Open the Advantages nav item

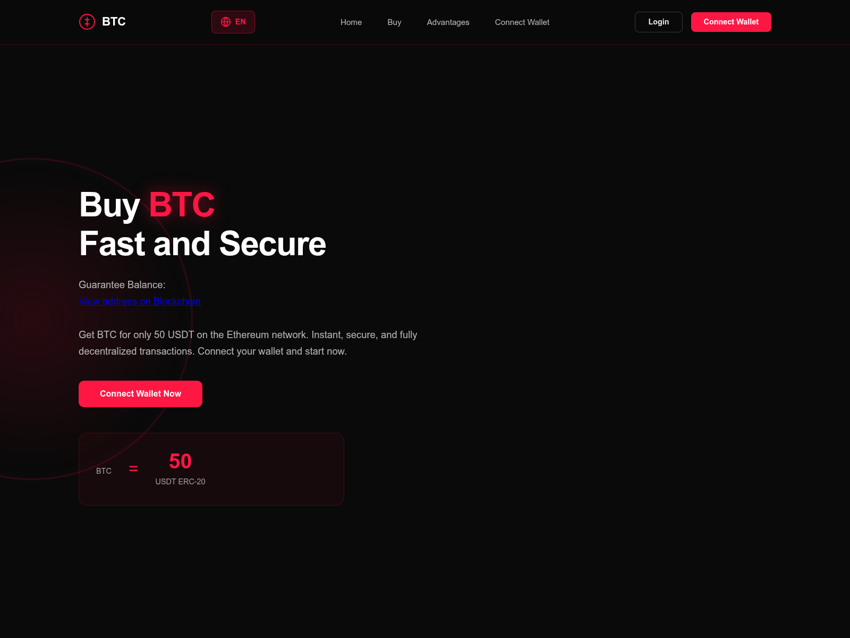pos(448,22)
